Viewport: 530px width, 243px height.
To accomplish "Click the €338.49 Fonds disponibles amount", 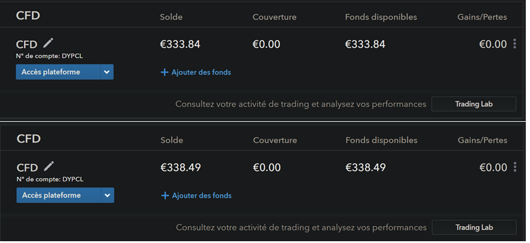I will (x=366, y=167).
